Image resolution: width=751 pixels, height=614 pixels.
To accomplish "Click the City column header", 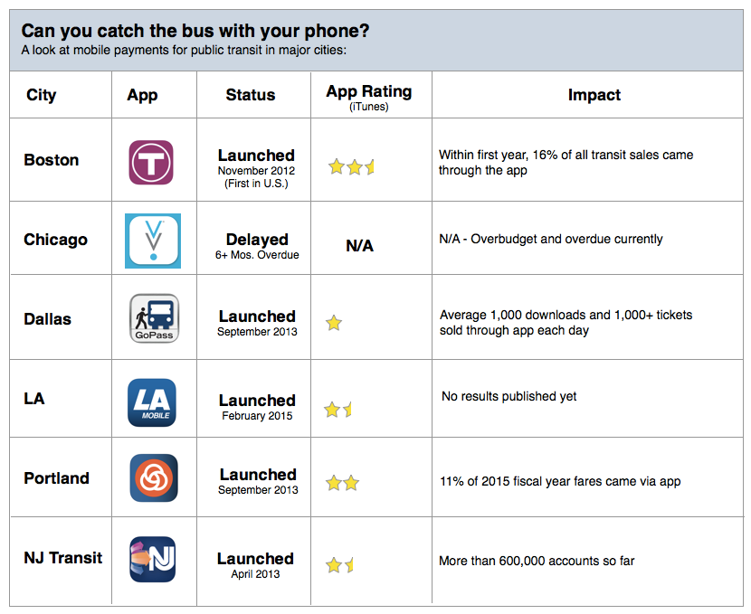I will [42, 95].
